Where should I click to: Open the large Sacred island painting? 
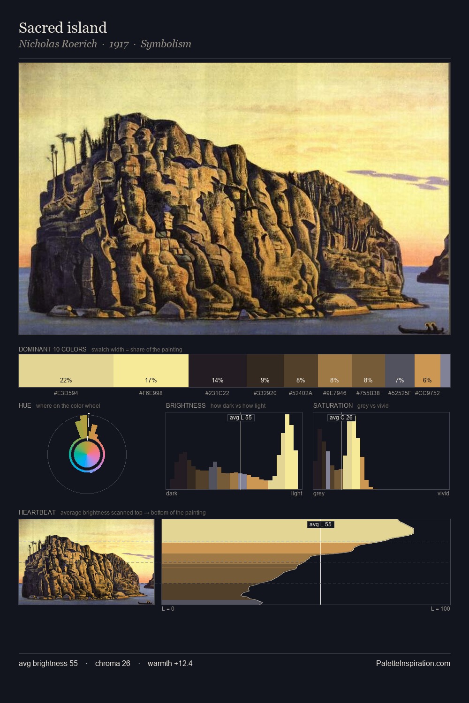click(x=234, y=199)
